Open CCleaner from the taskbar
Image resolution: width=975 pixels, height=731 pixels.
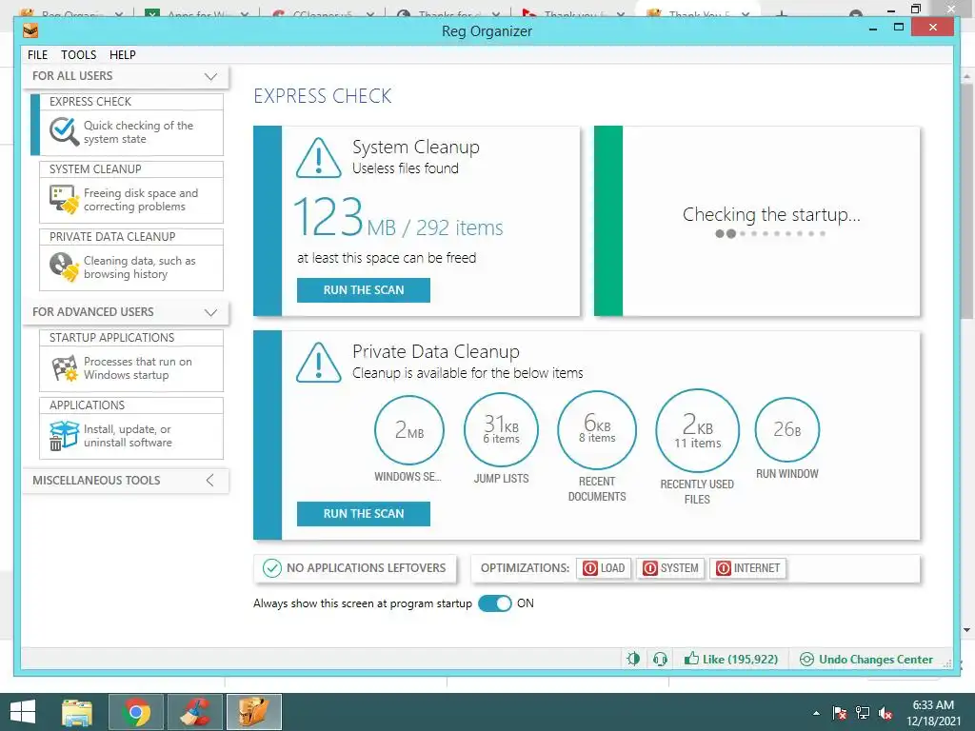tap(195, 712)
